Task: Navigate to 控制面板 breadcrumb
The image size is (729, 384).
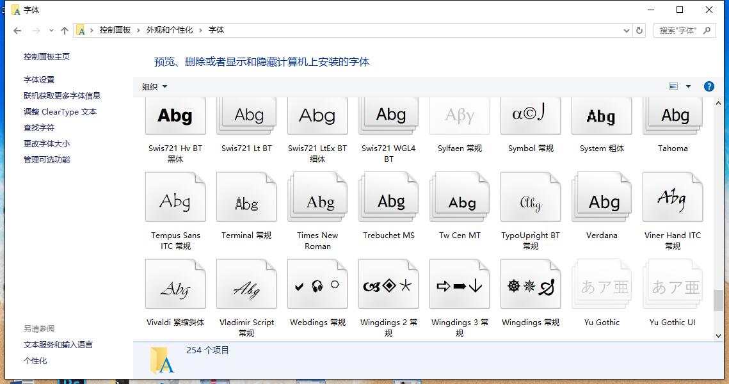Action: [x=115, y=30]
